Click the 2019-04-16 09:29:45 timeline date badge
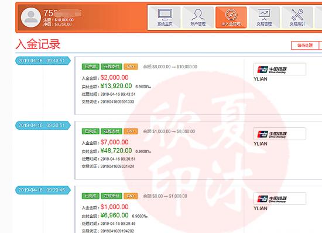 [43, 190]
